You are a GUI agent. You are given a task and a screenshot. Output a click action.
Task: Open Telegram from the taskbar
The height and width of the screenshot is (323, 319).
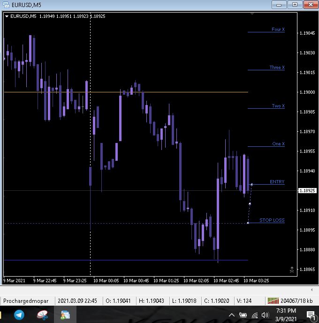coord(19,315)
